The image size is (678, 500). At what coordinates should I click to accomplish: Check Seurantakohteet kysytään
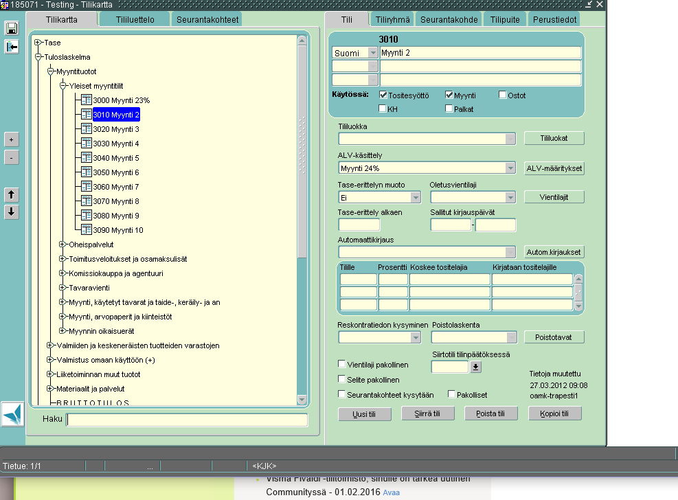click(341, 394)
